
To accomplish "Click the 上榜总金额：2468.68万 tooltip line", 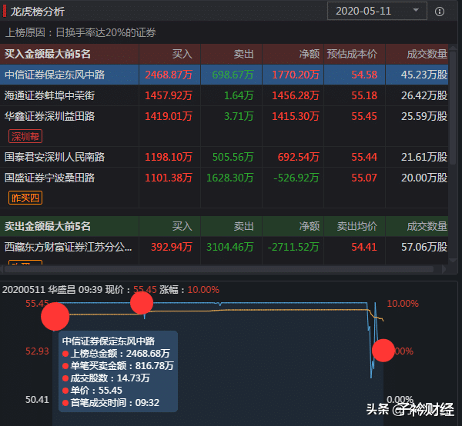I will [x=116, y=353].
